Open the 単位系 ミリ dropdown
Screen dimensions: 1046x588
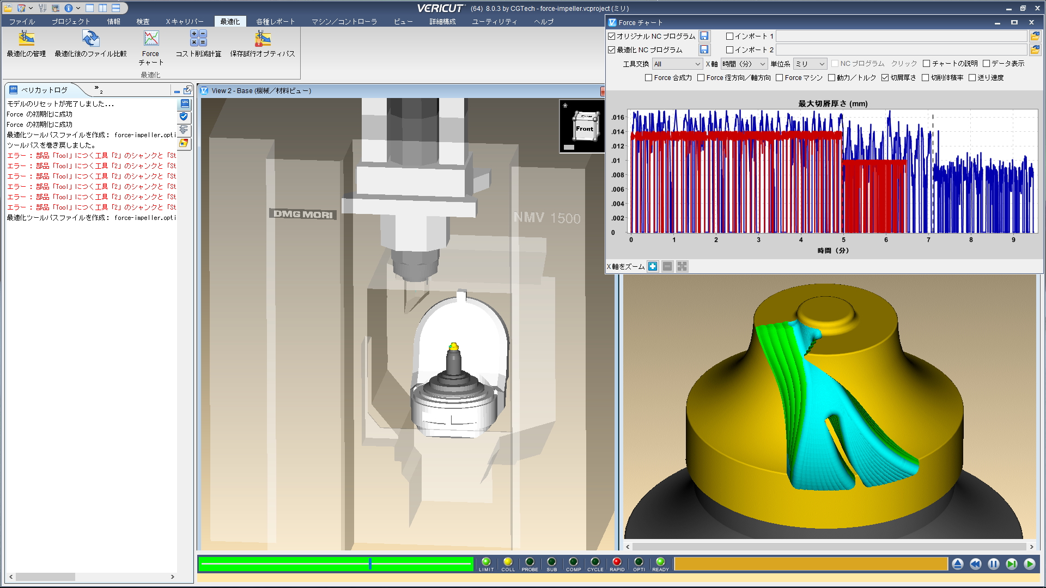810,64
